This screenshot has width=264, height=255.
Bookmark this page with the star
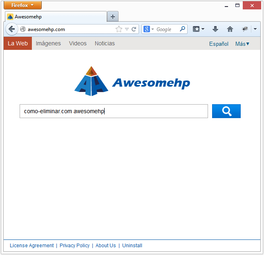pyautogui.click(x=119, y=29)
